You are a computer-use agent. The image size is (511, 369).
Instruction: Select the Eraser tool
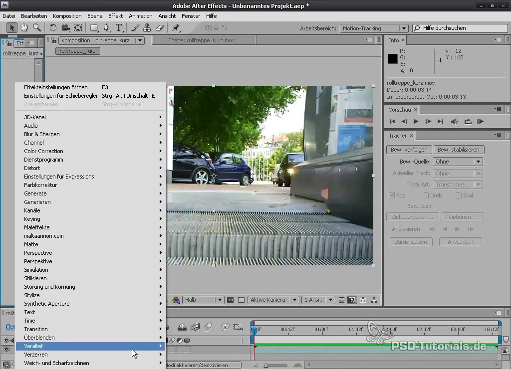pos(159,28)
